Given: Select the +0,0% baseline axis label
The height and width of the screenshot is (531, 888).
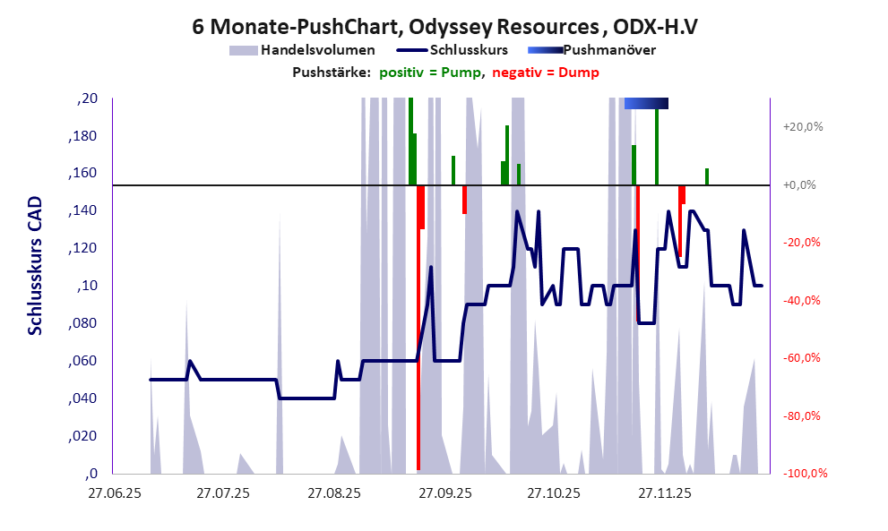Looking at the screenshot, I should point(800,185).
